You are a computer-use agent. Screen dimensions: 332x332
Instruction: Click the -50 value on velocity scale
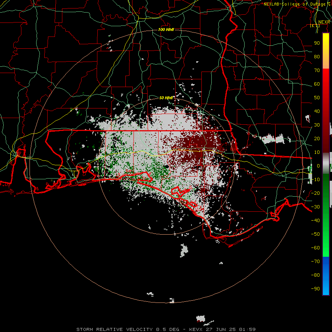point(315,234)
